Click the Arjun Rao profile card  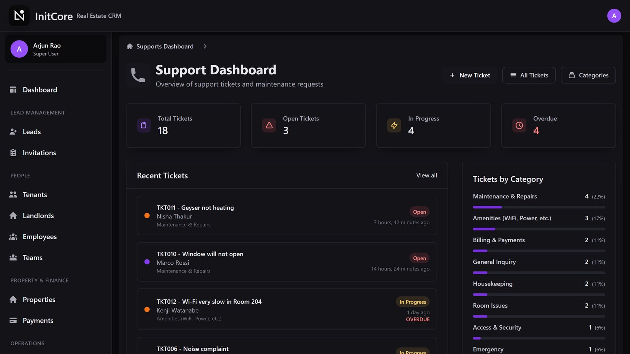pyautogui.click(x=56, y=49)
